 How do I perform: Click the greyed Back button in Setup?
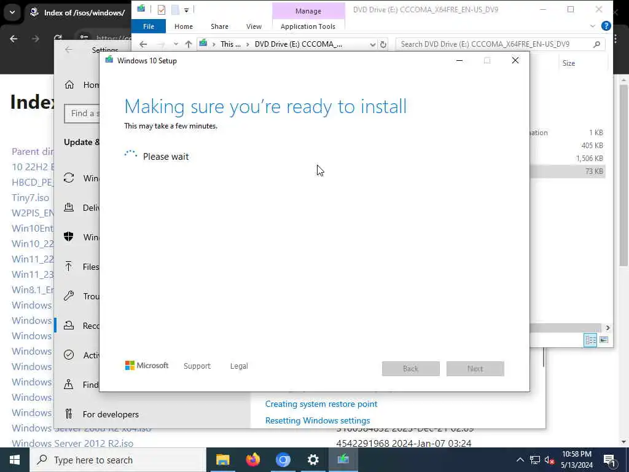(410, 369)
